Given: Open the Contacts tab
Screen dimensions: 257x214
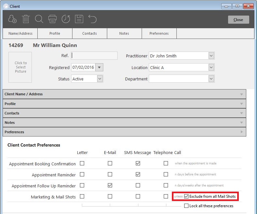Looking at the screenshot, I should tap(89, 33).
